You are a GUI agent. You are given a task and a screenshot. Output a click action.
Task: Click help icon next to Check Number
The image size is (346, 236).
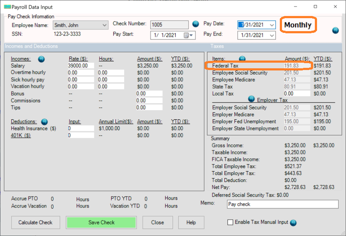coord(195,24)
